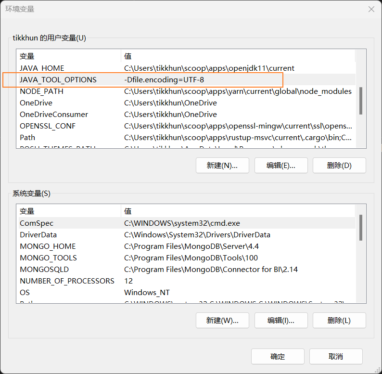Click the yarn node_modules path value
The height and width of the screenshot is (374, 382).
pos(238,91)
